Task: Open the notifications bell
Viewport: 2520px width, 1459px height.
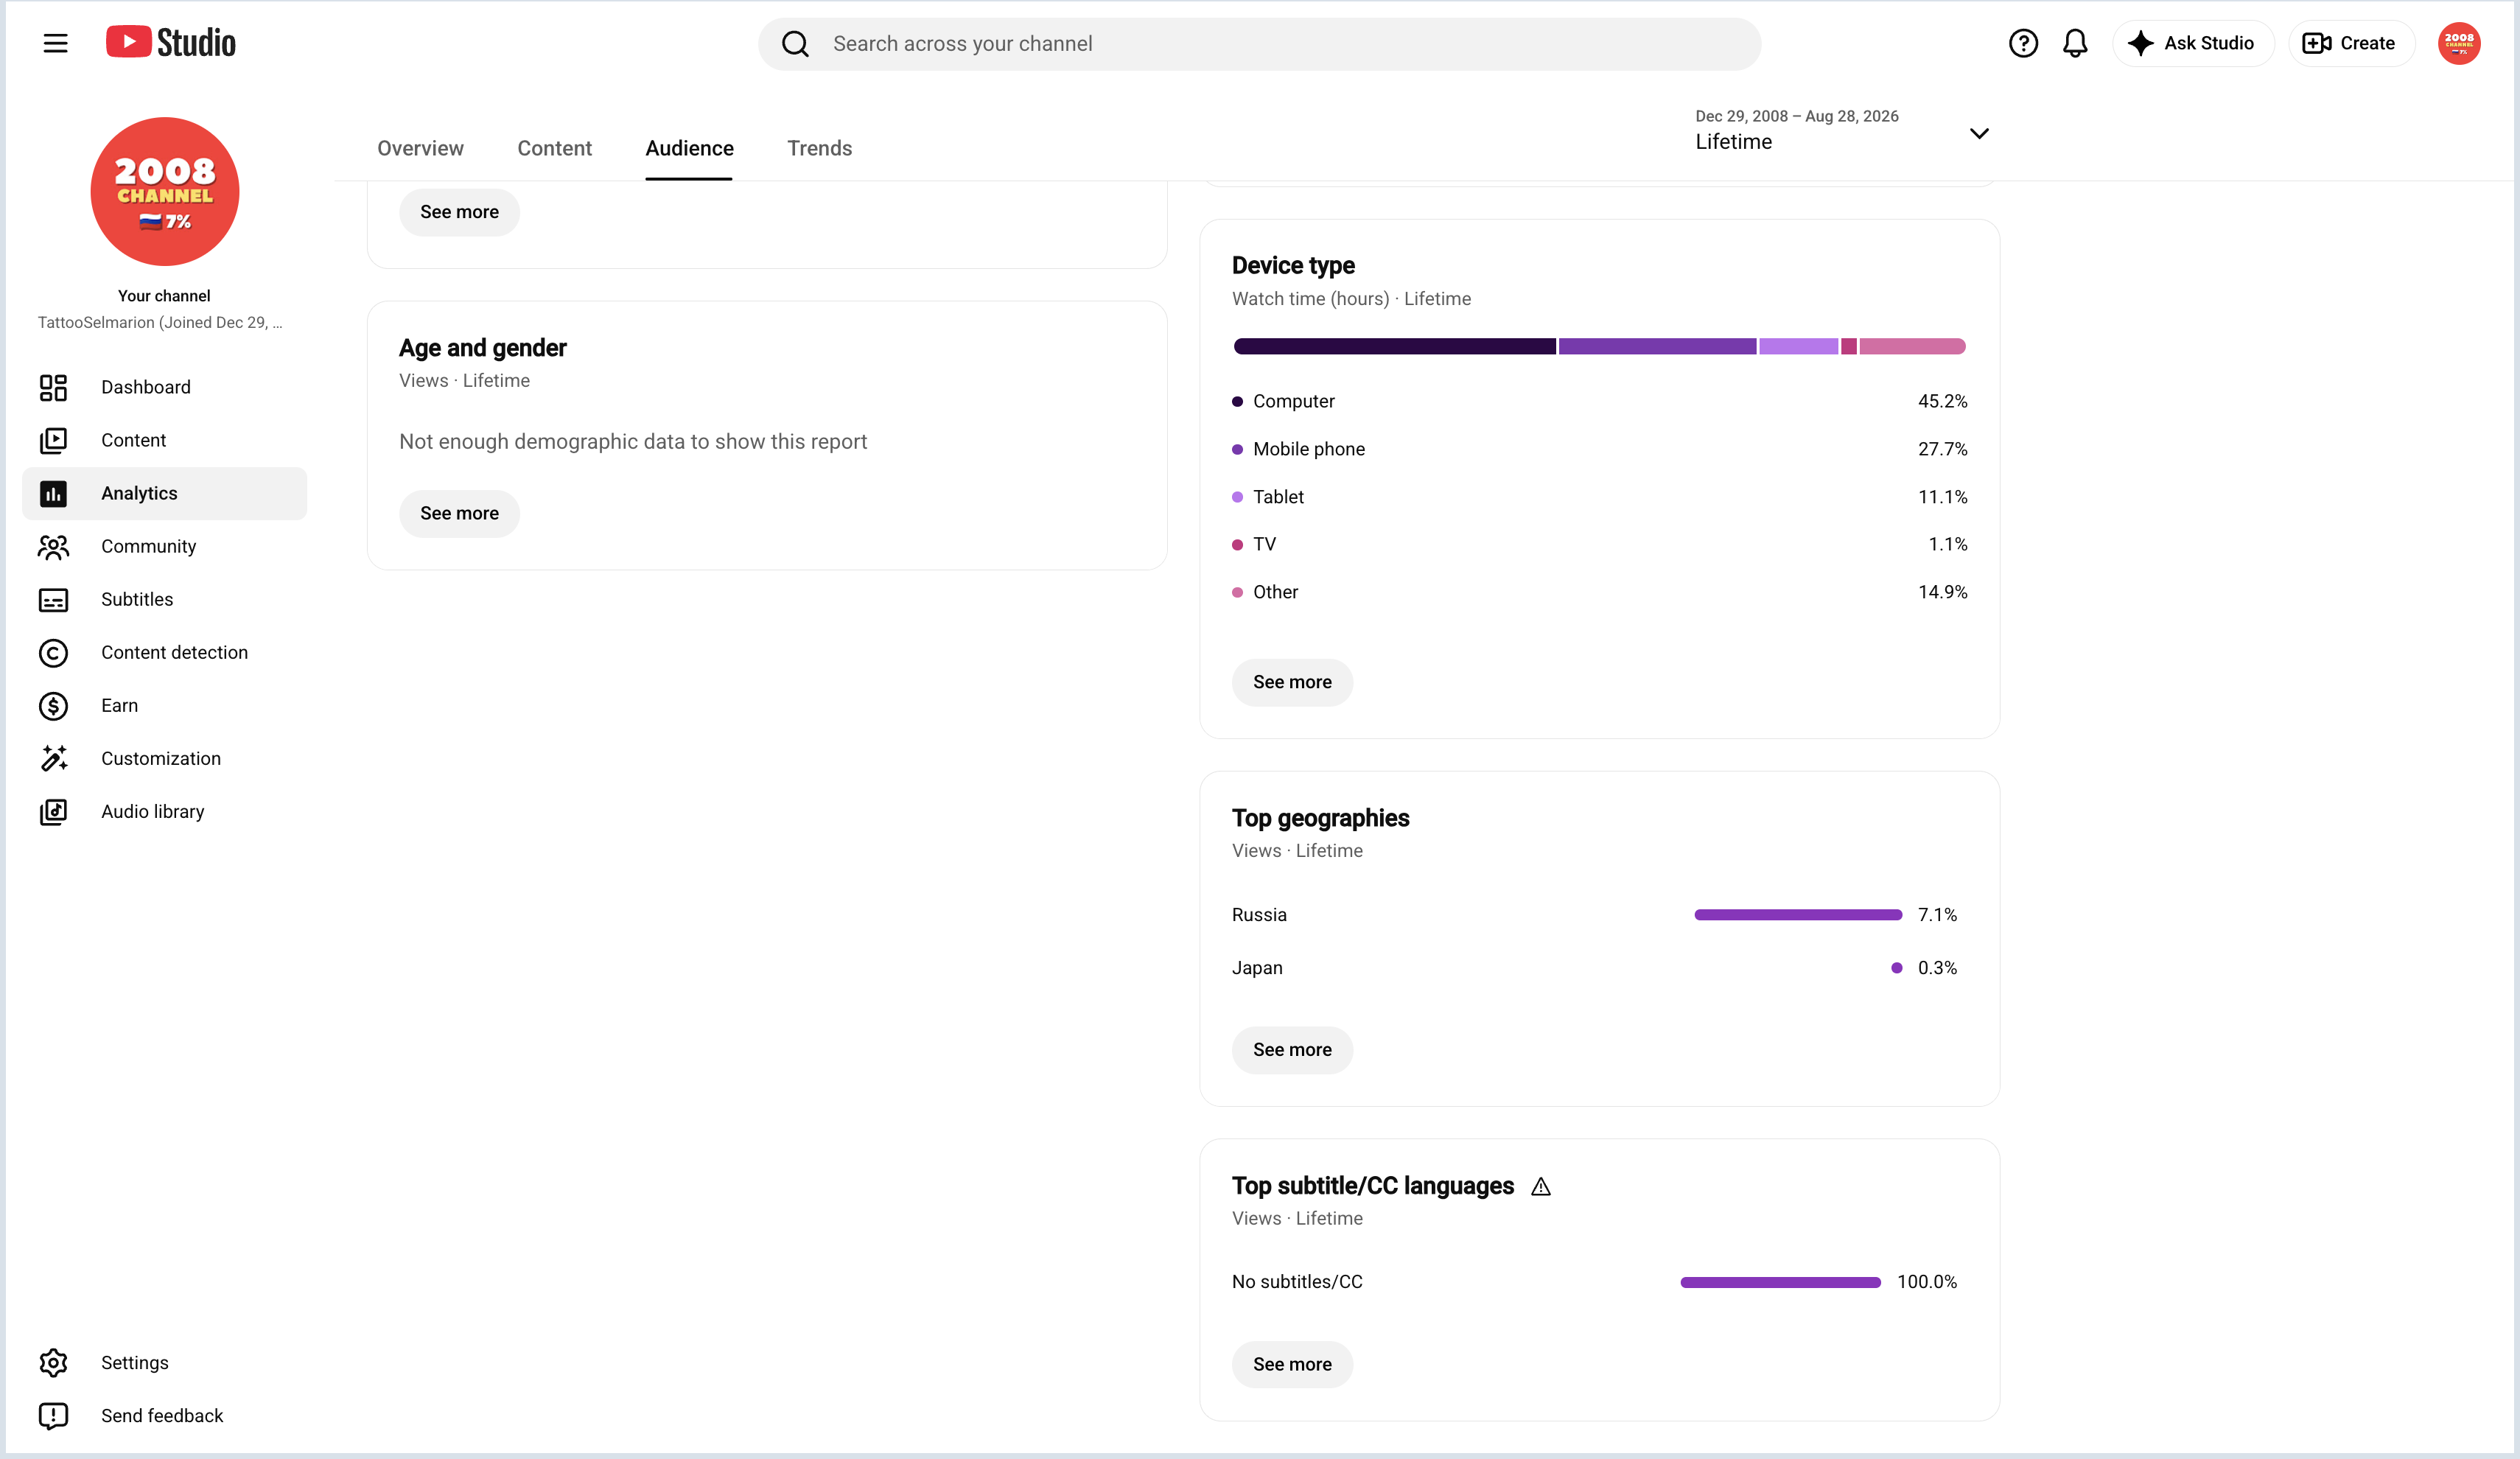Action: point(2075,43)
